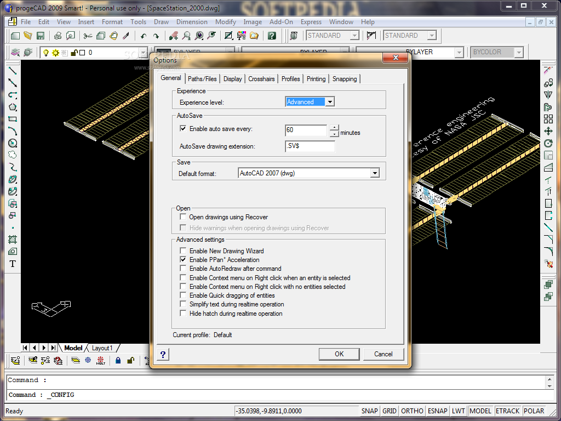Toggle SNAP in status bar
561x421 pixels.
coord(369,411)
